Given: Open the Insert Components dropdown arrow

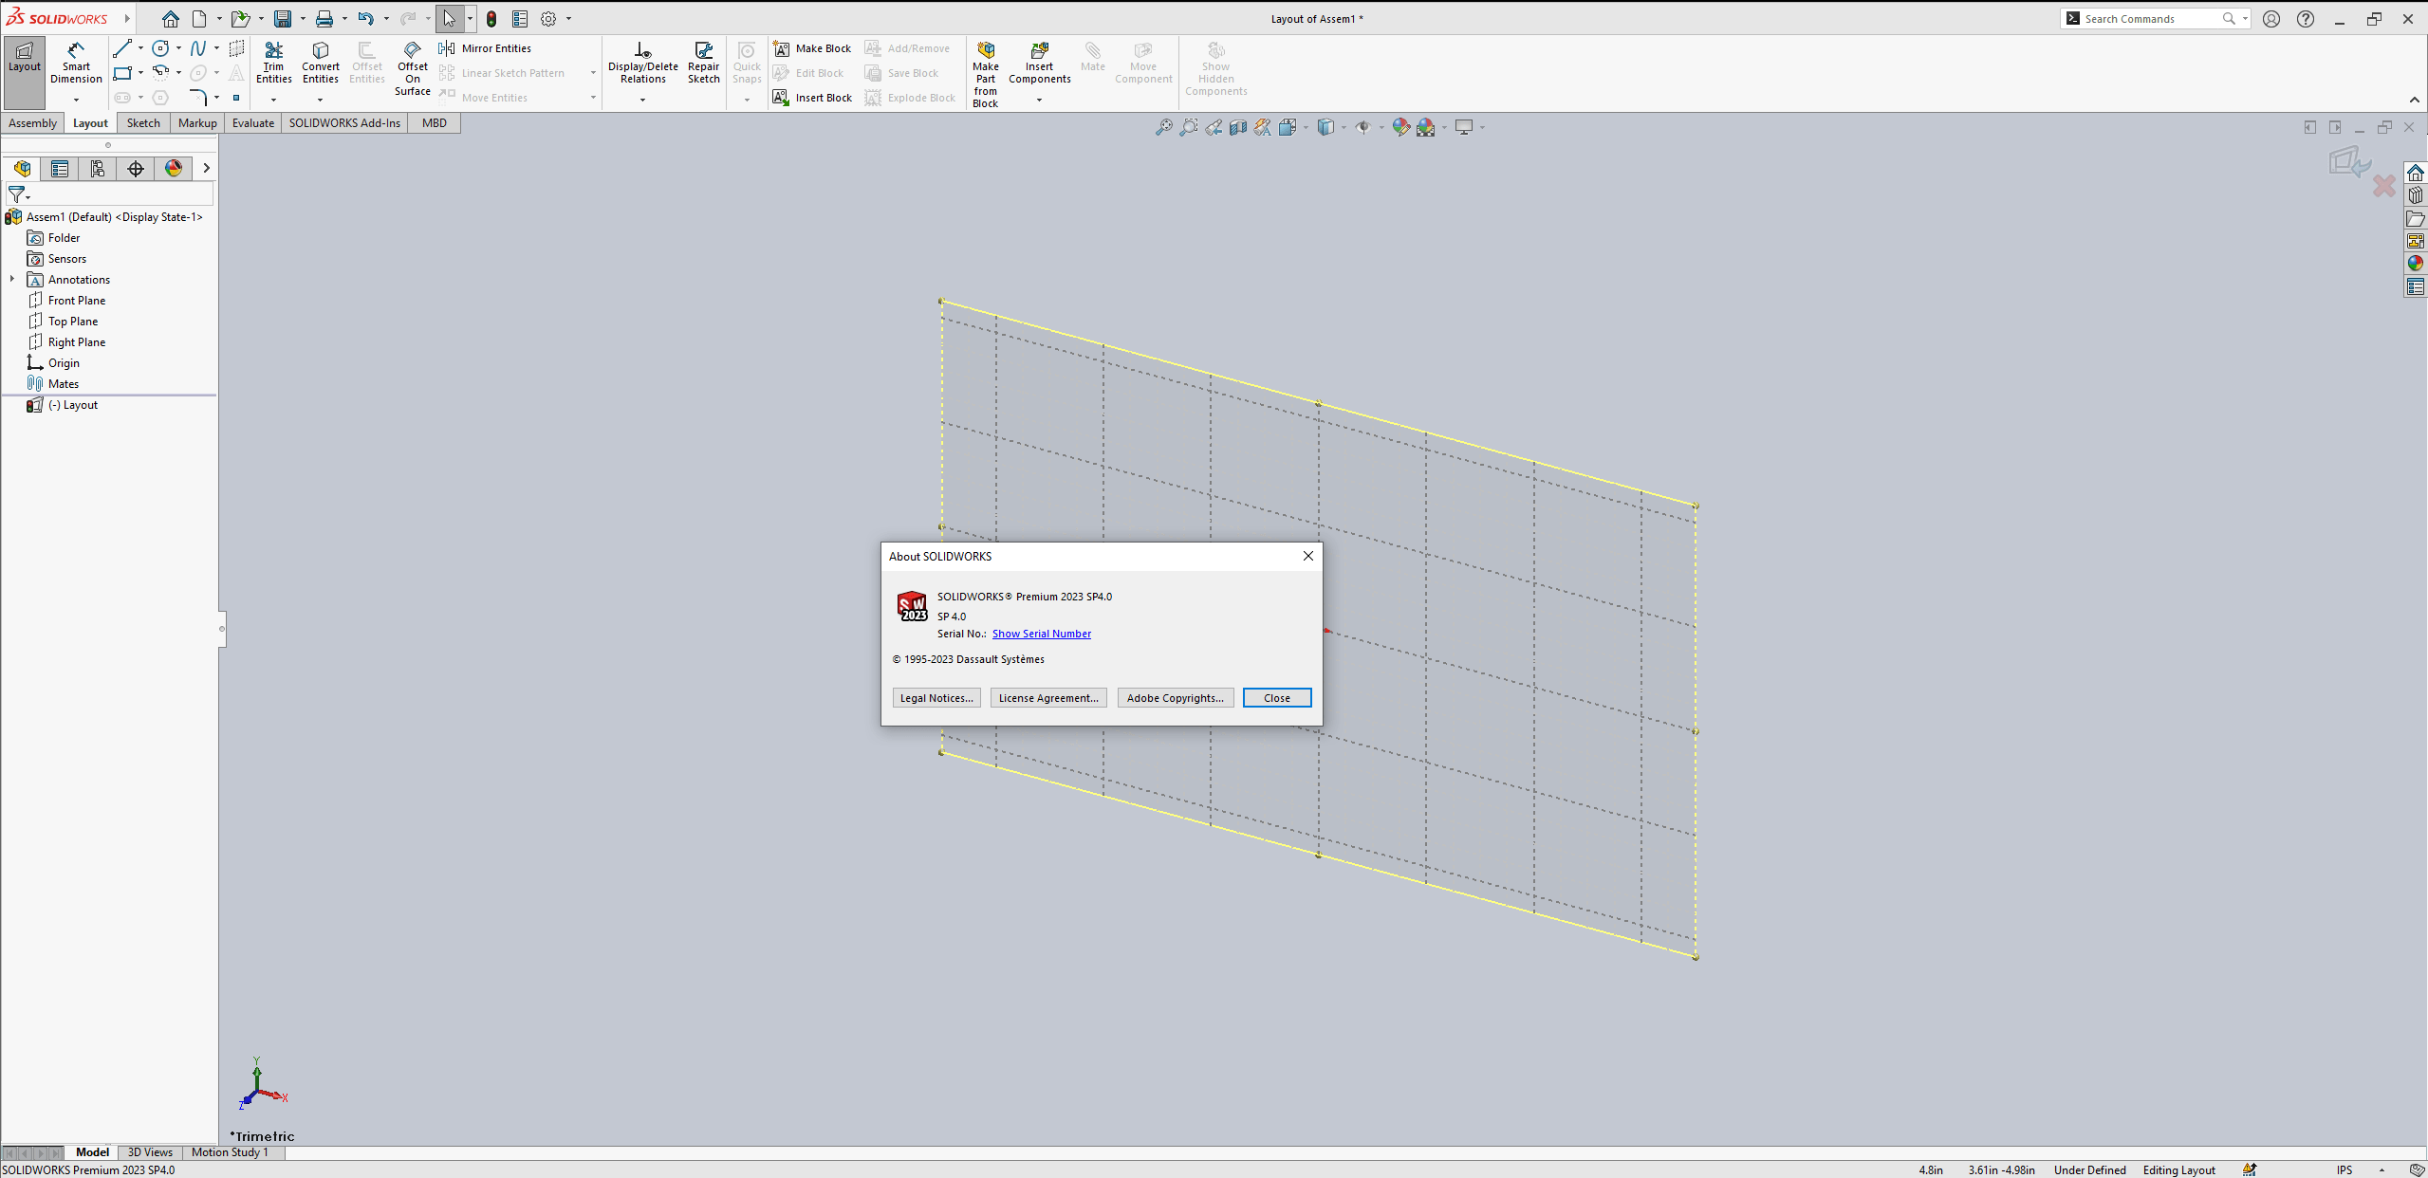Looking at the screenshot, I should click(x=1039, y=100).
